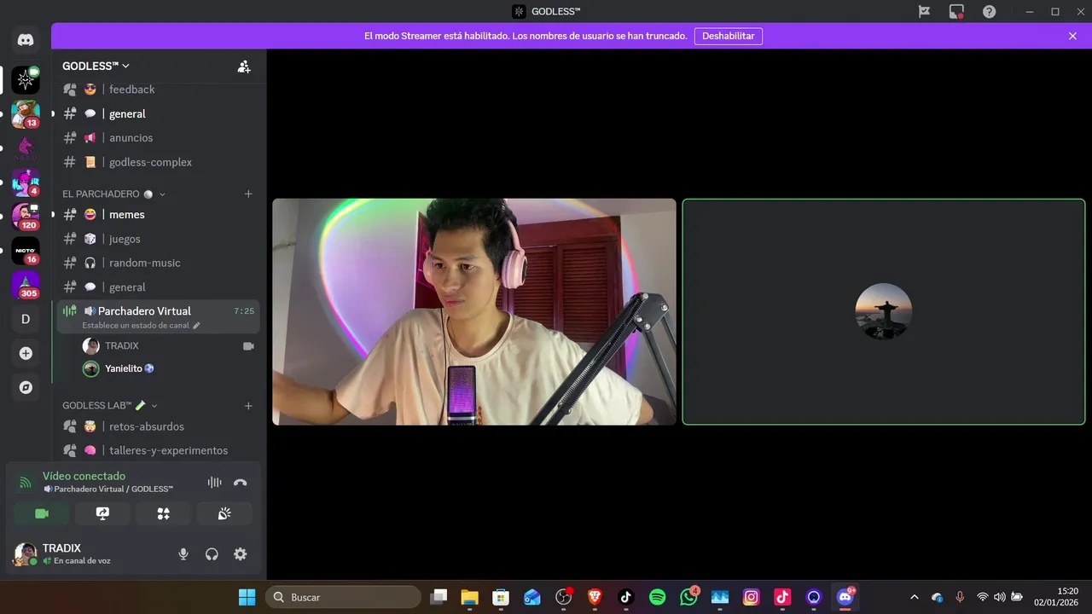Create channel in GODLESS LAB with plus icon
This screenshot has height=614, width=1092.
tap(248, 406)
